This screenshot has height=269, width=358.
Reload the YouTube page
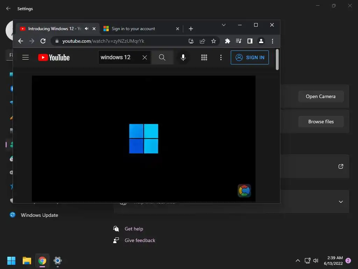coord(43,41)
